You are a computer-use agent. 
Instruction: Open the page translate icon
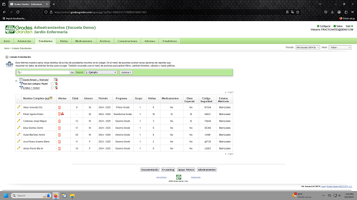tap(292, 12)
